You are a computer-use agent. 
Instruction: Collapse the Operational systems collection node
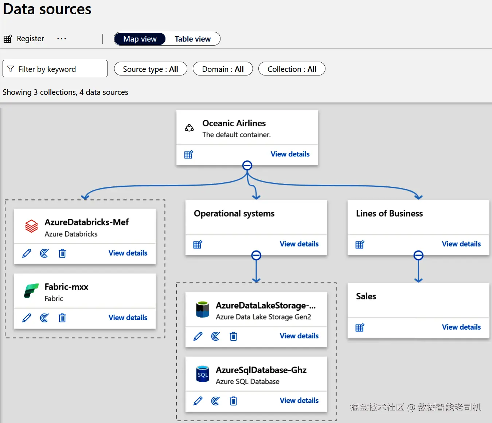pyautogui.click(x=256, y=255)
